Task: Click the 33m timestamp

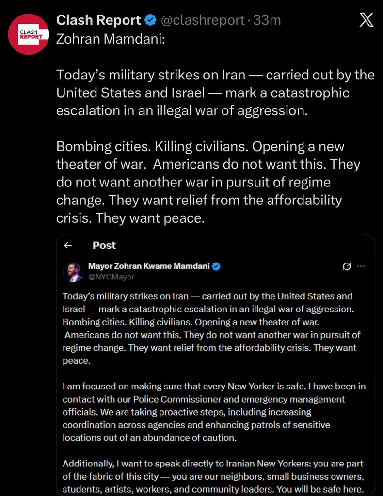Action: pos(268,20)
